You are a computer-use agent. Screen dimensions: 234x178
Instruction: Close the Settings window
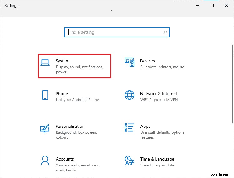(226, 6)
